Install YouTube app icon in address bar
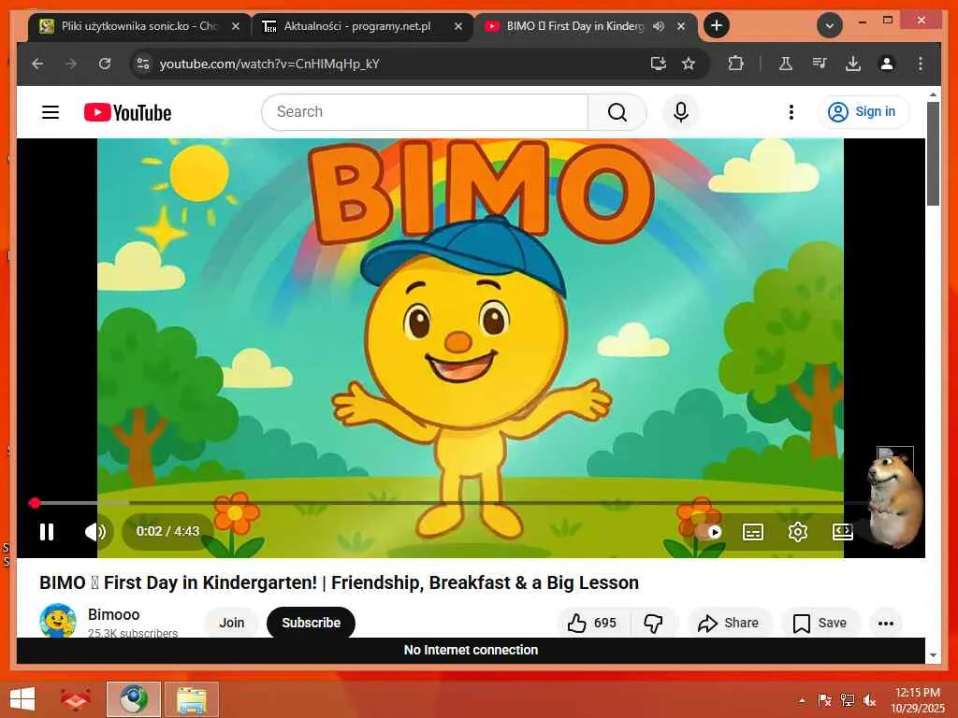Image resolution: width=958 pixels, height=718 pixels. tap(658, 64)
